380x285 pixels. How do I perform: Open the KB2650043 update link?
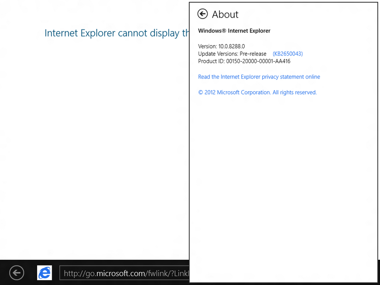point(288,54)
